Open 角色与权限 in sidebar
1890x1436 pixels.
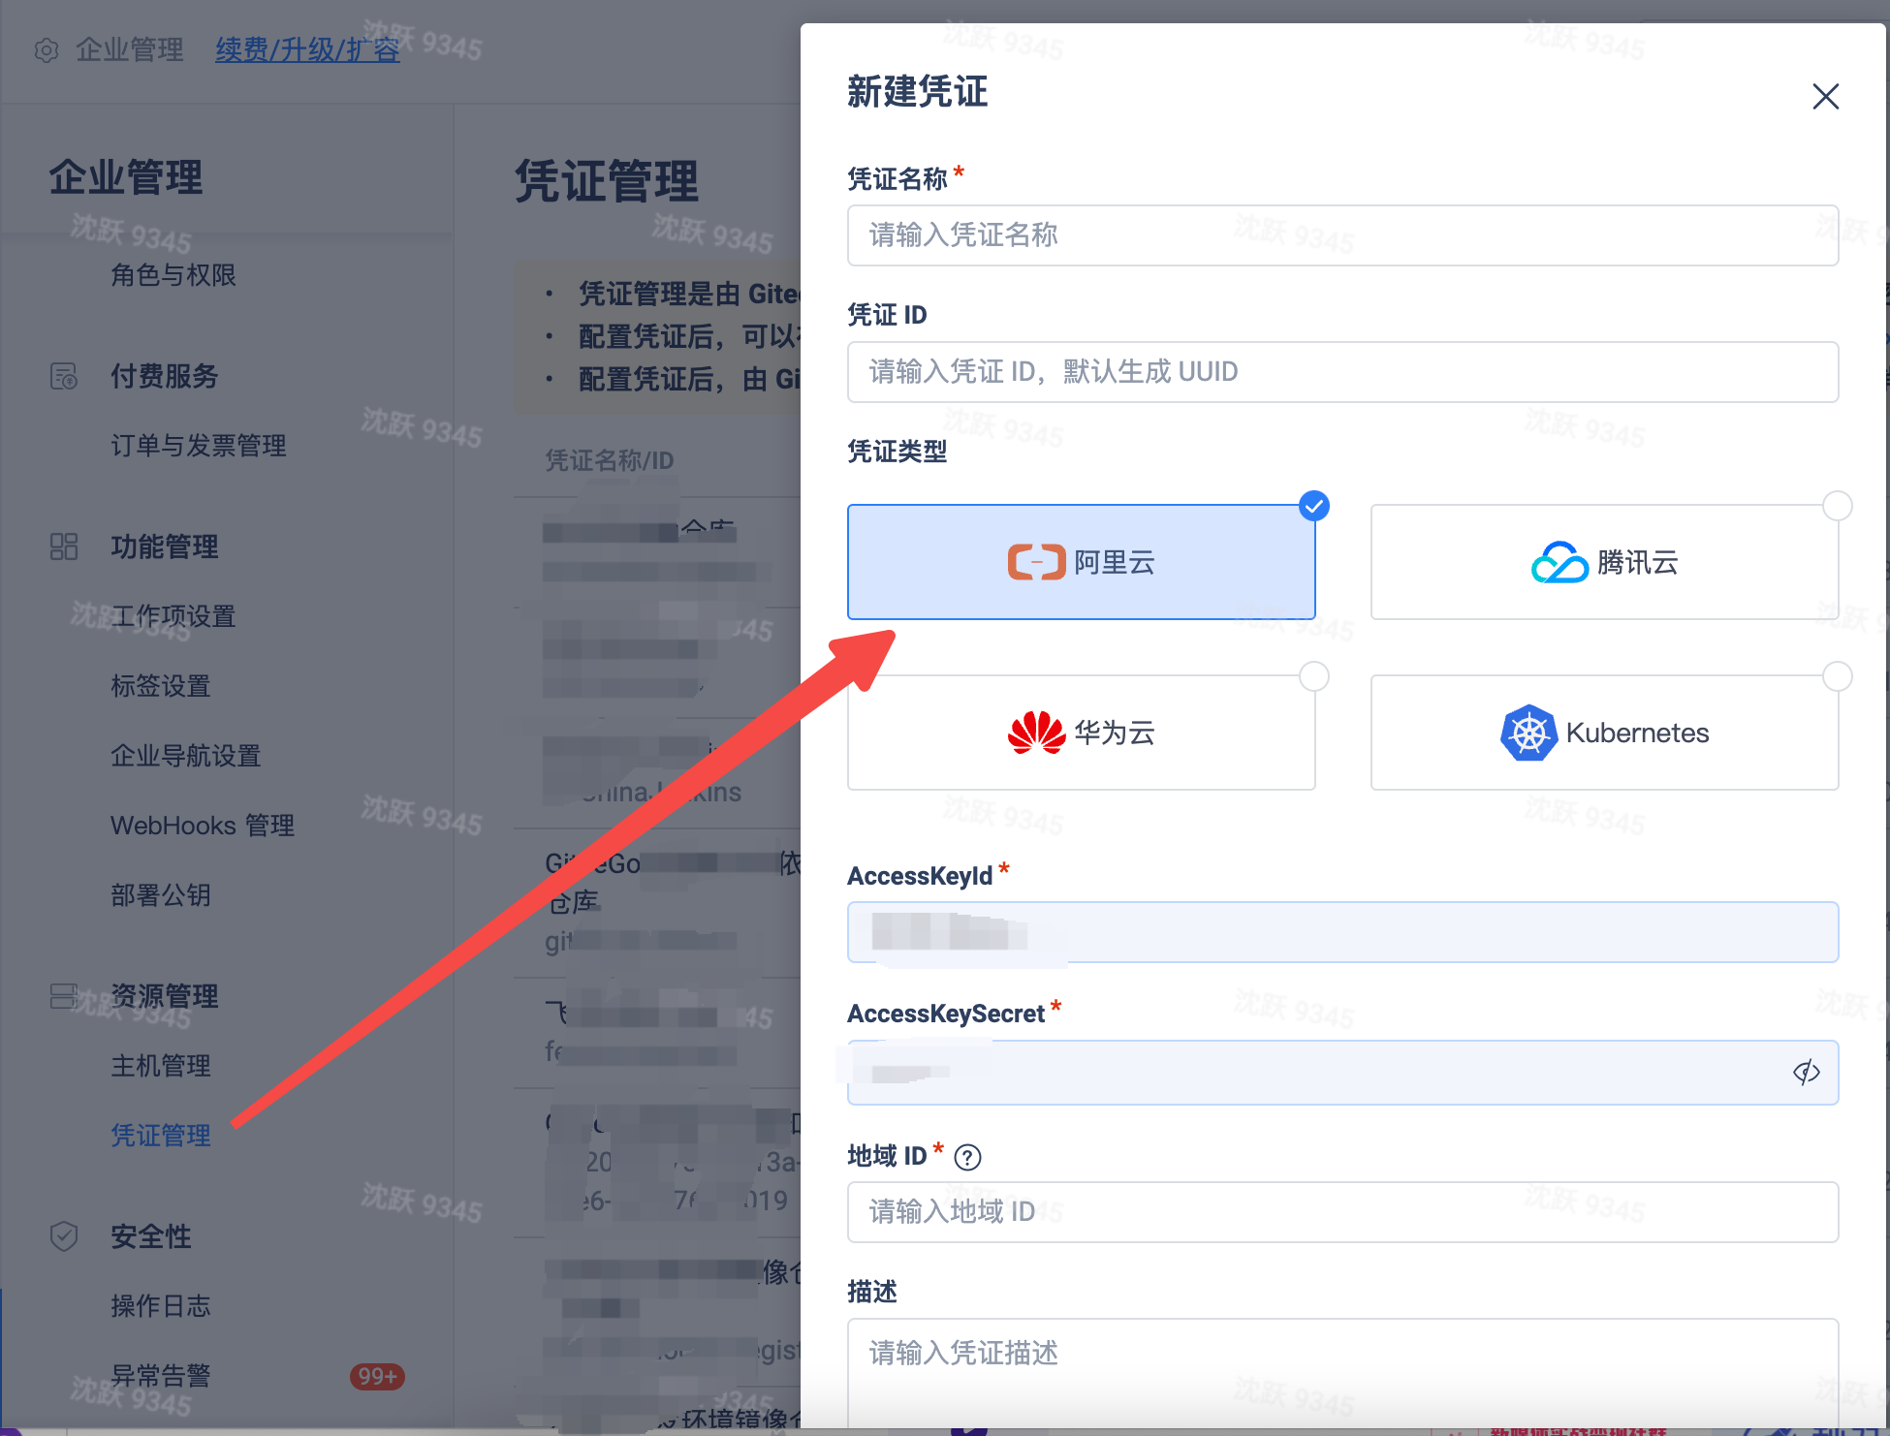tap(173, 275)
